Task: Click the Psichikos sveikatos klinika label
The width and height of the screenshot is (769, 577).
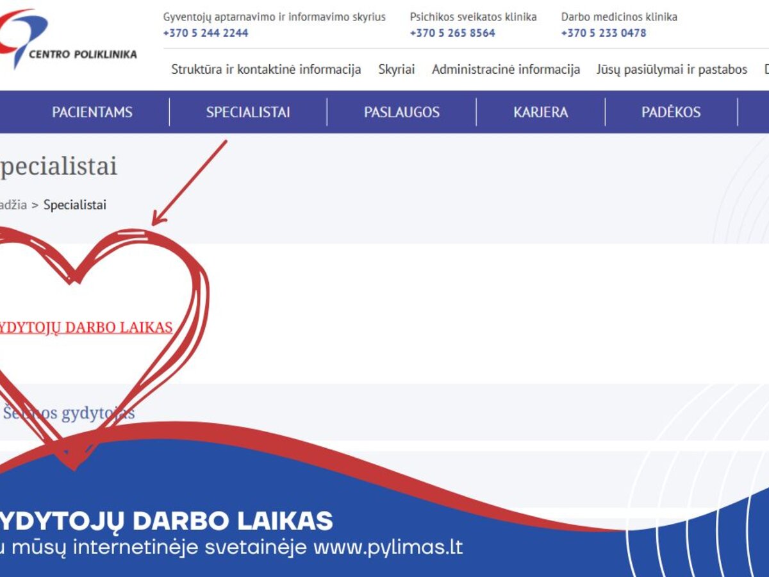Action: [x=474, y=17]
